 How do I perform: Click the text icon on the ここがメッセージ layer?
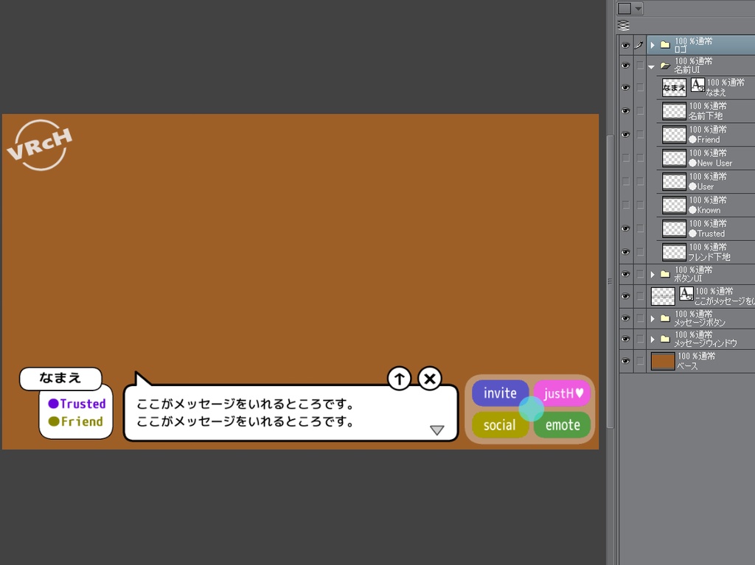(x=686, y=293)
